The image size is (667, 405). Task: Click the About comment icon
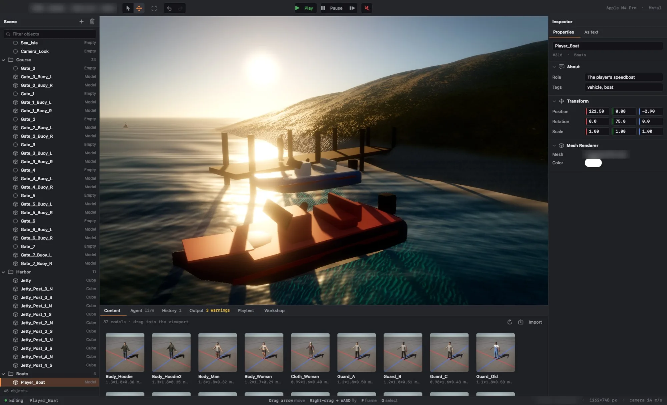tap(562, 67)
